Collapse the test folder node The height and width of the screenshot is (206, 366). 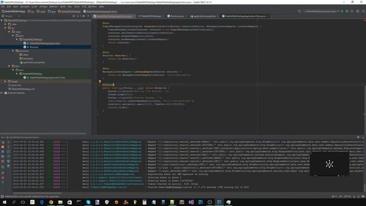9,66
